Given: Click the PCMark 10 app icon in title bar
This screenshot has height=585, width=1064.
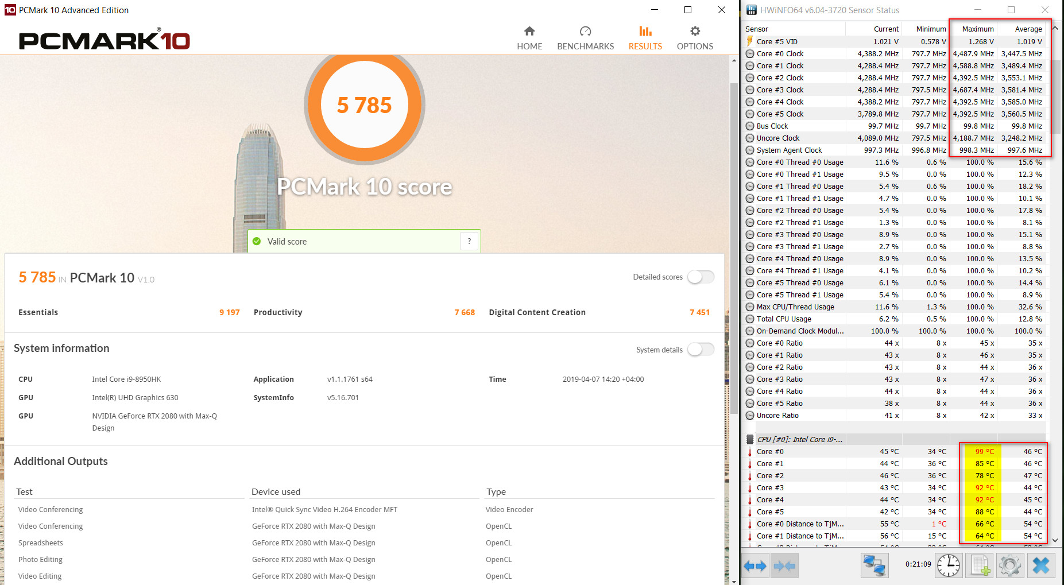Looking at the screenshot, I should [x=10, y=10].
